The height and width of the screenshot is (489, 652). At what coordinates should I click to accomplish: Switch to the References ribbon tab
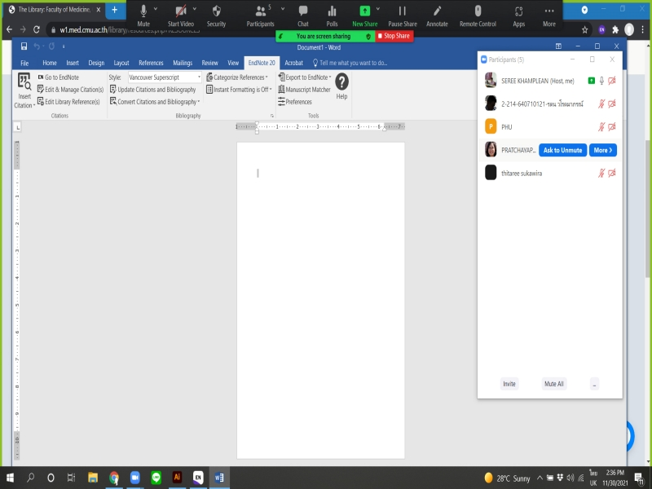coord(151,63)
